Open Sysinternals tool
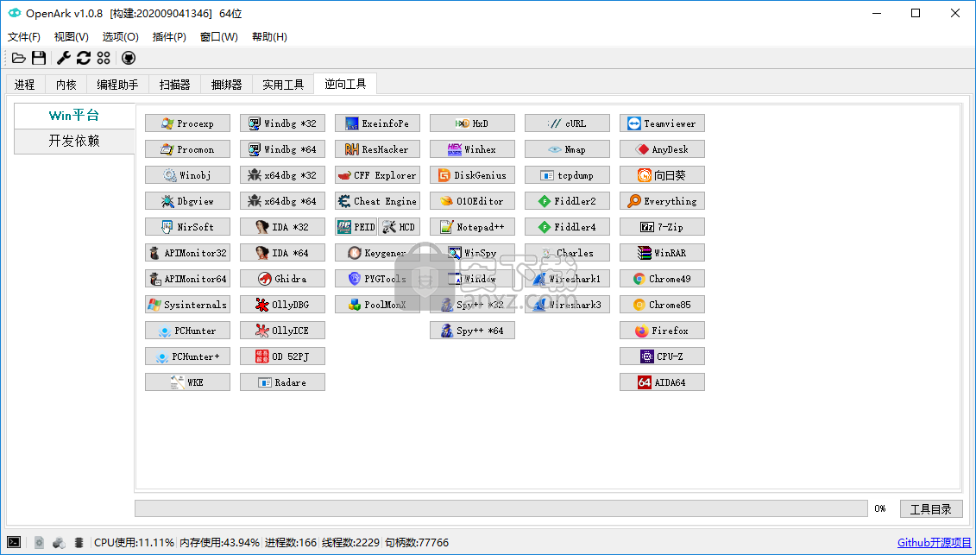Viewport: 976px width, 555px height. tap(187, 305)
